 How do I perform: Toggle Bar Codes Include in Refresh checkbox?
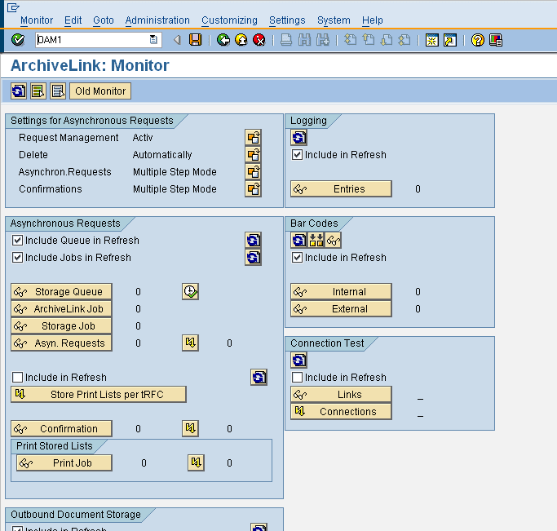pos(297,258)
